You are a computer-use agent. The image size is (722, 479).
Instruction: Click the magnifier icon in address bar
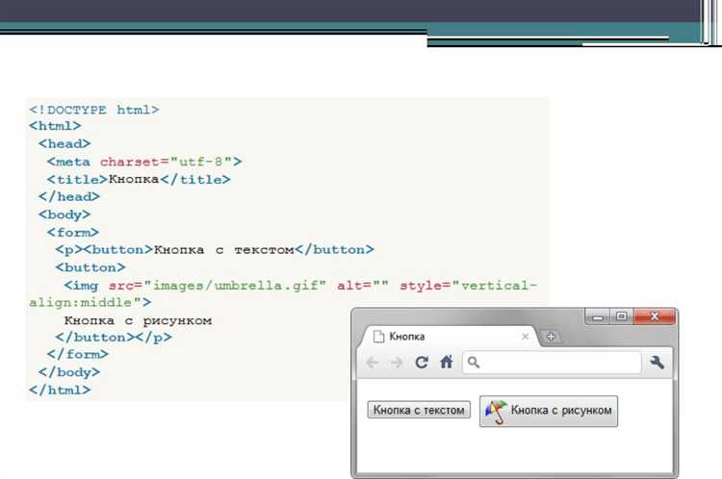pyautogui.click(x=474, y=363)
